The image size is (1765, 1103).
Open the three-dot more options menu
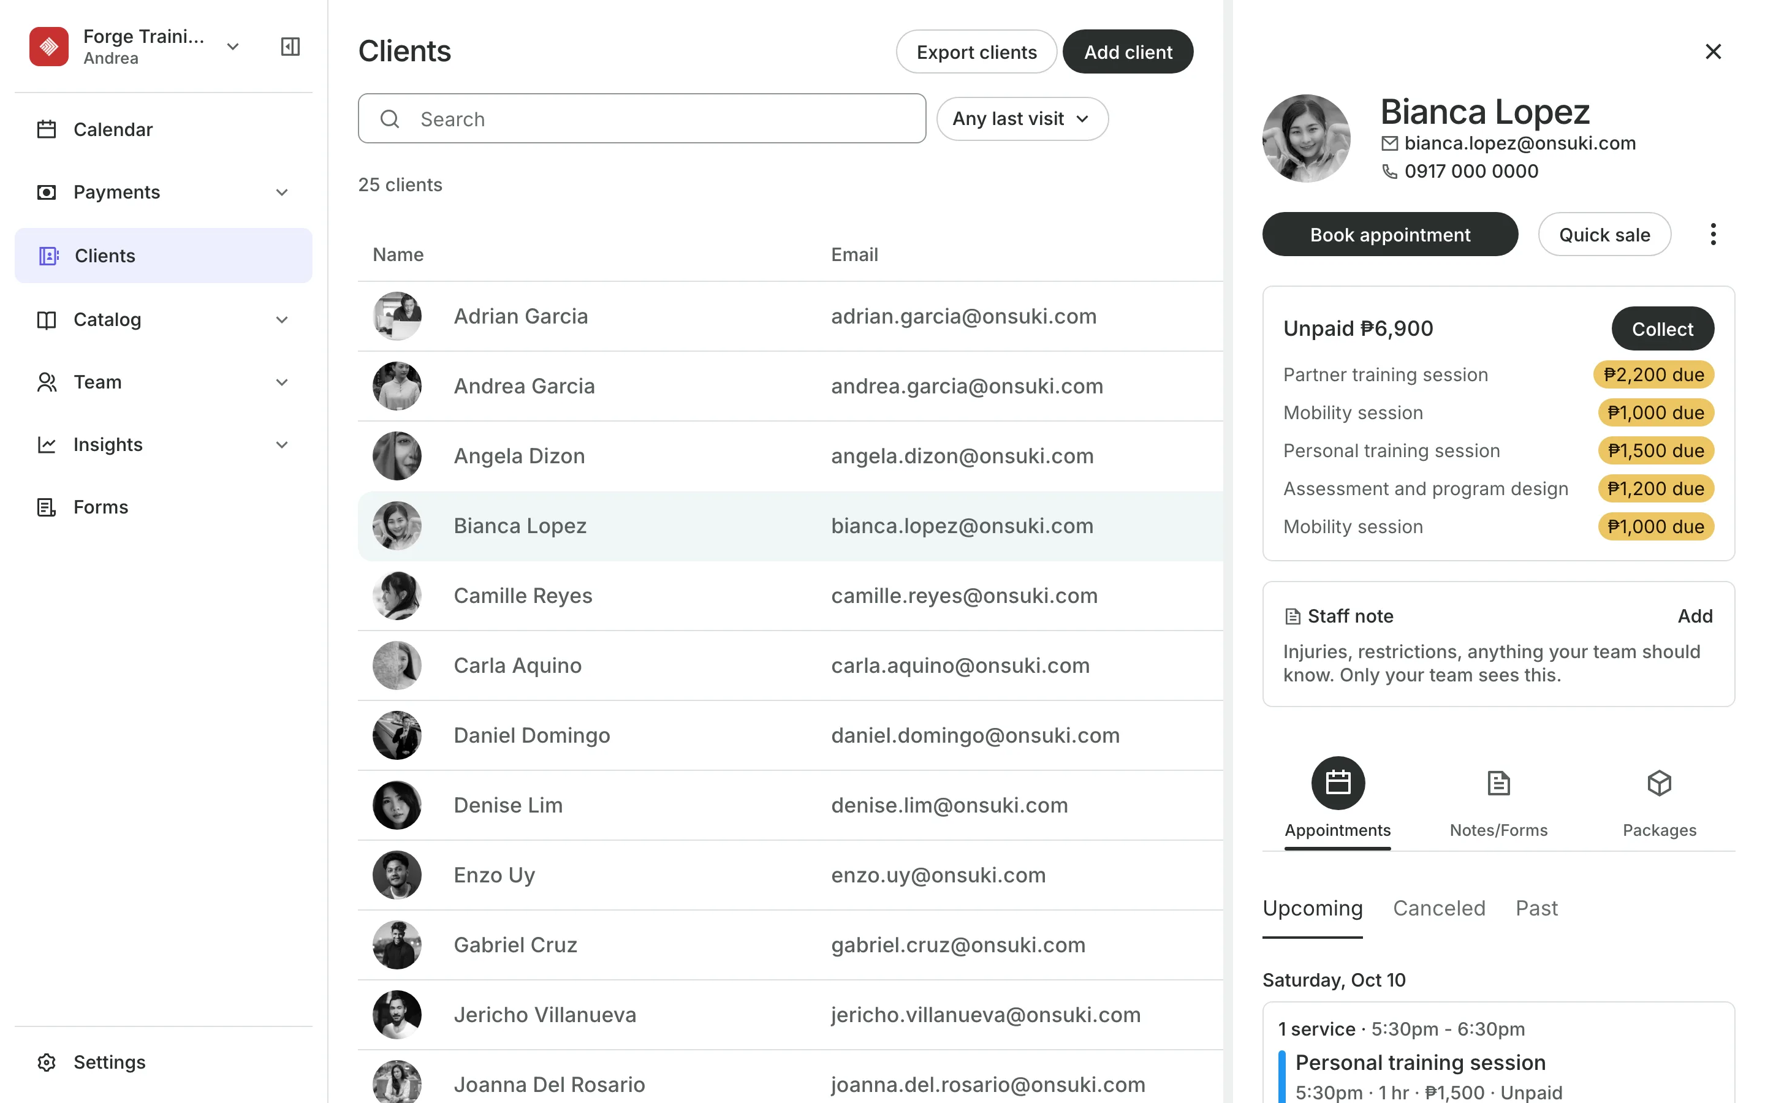[1712, 234]
